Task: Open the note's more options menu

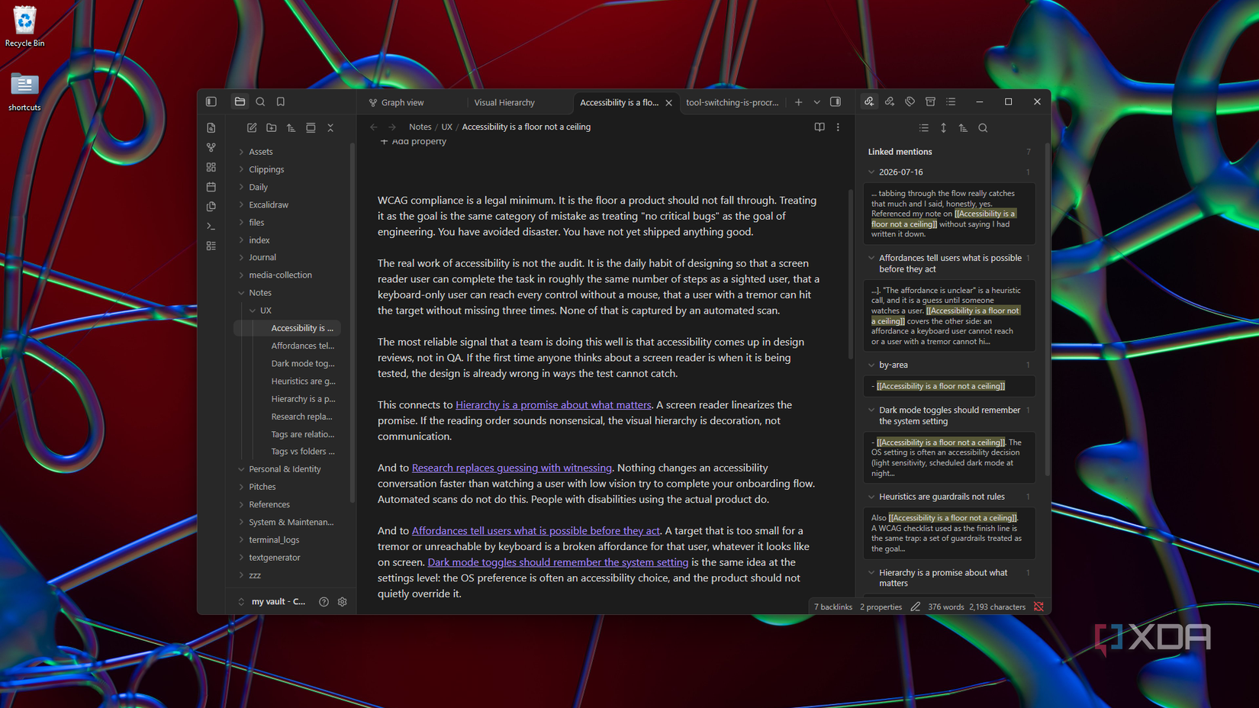Action: (x=838, y=127)
